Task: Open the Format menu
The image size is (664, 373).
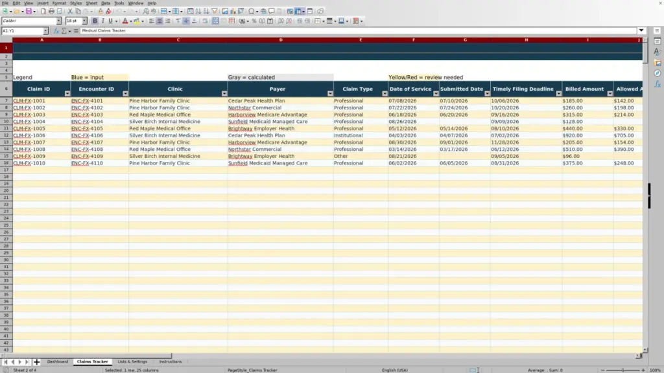Action: pyautogui.click(x=59, y=3)
